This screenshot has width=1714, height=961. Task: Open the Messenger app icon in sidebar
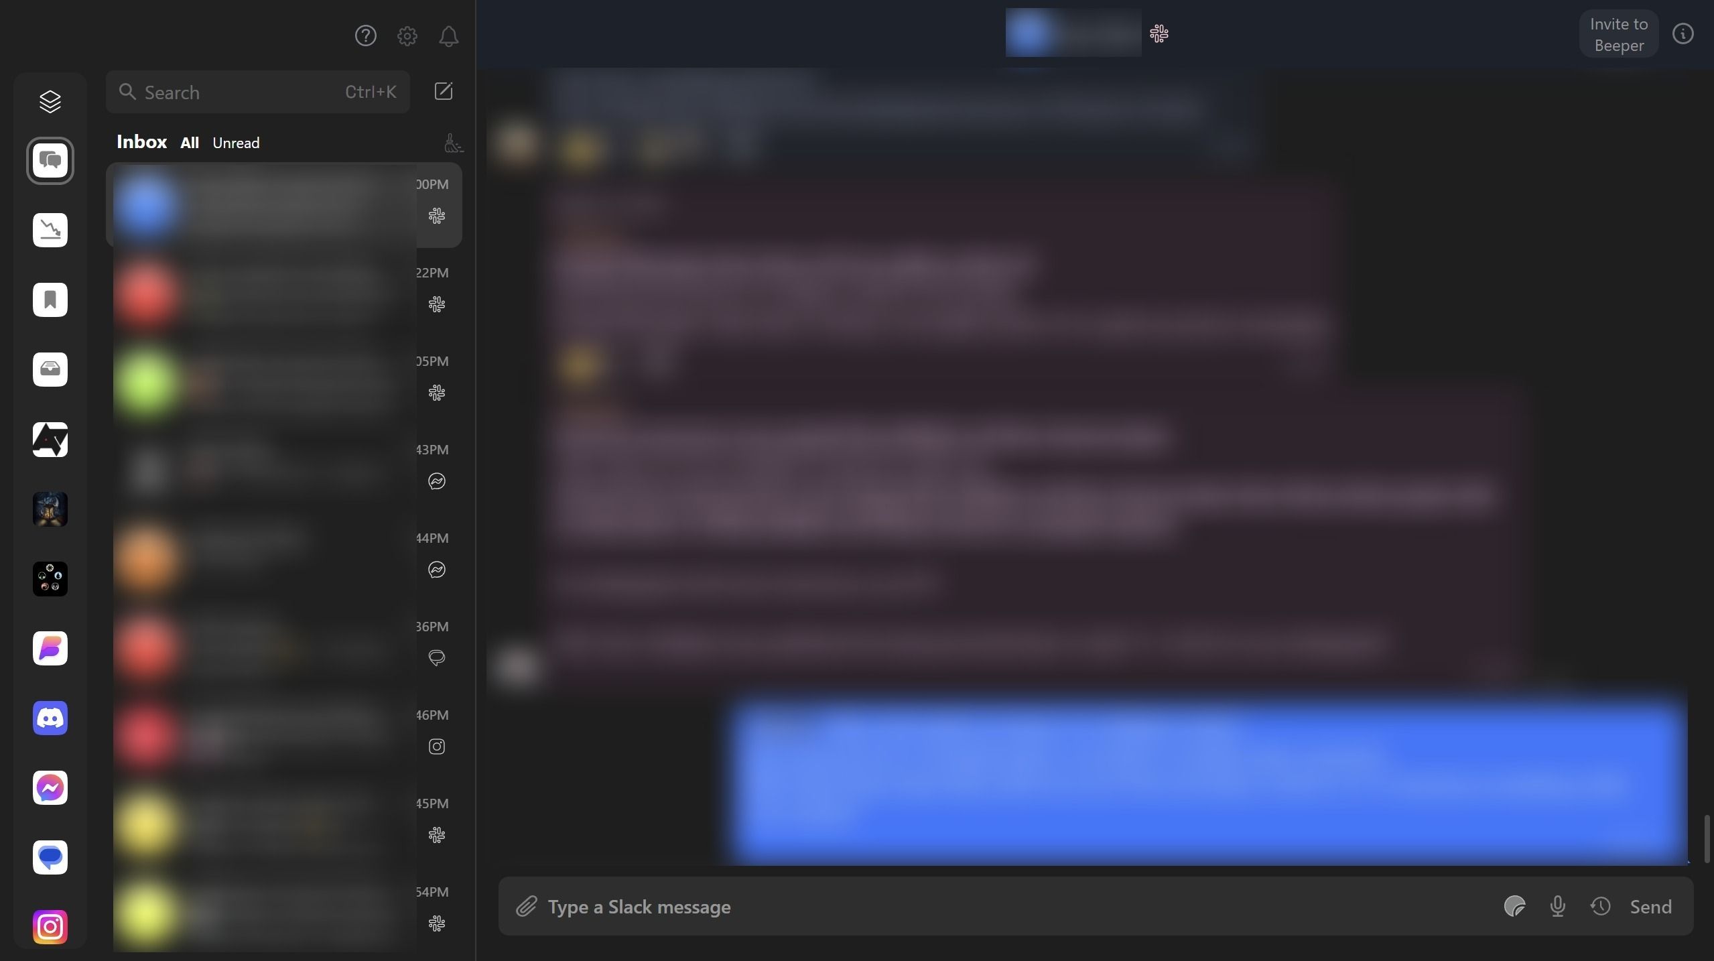(50, 787)
